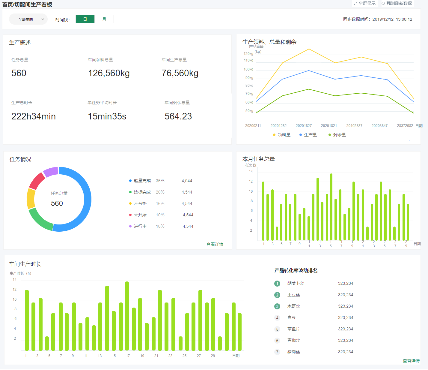Viewport: 428px width, 370px height.
Task: Click rank 1 badge for 胡萝卜丝
Action: pos(277,284)
